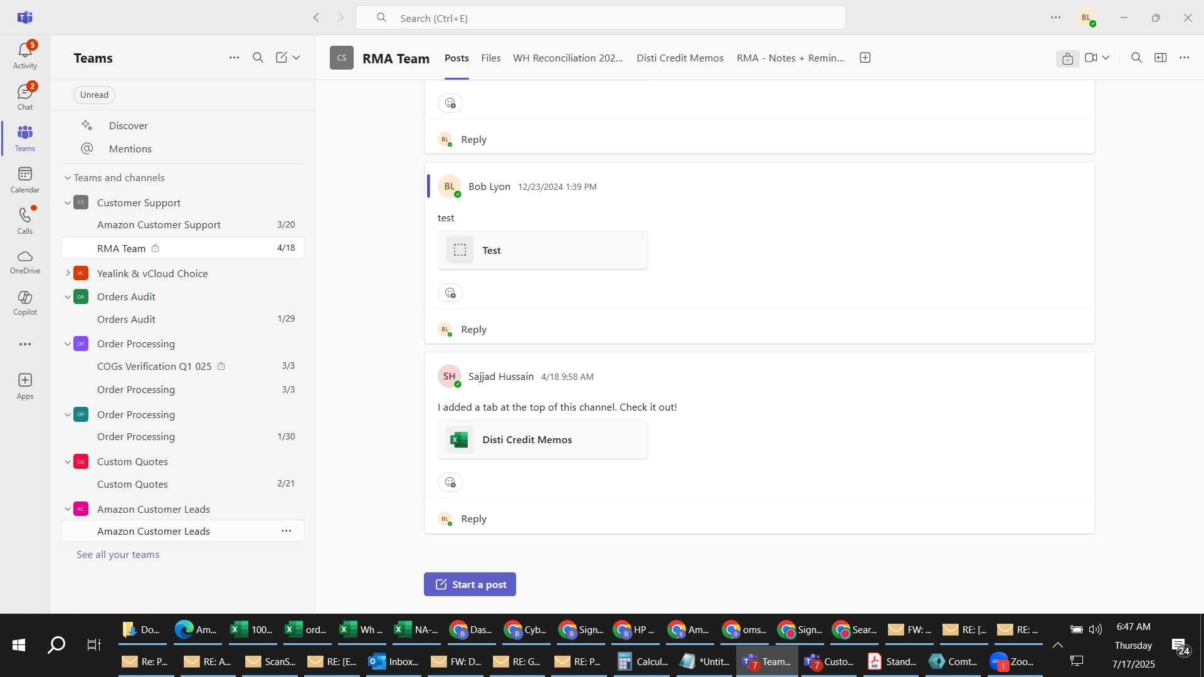The width and height of the screenshot is (1204, 677).
Task: Click the Windows Start button
Action: [19, 644]
